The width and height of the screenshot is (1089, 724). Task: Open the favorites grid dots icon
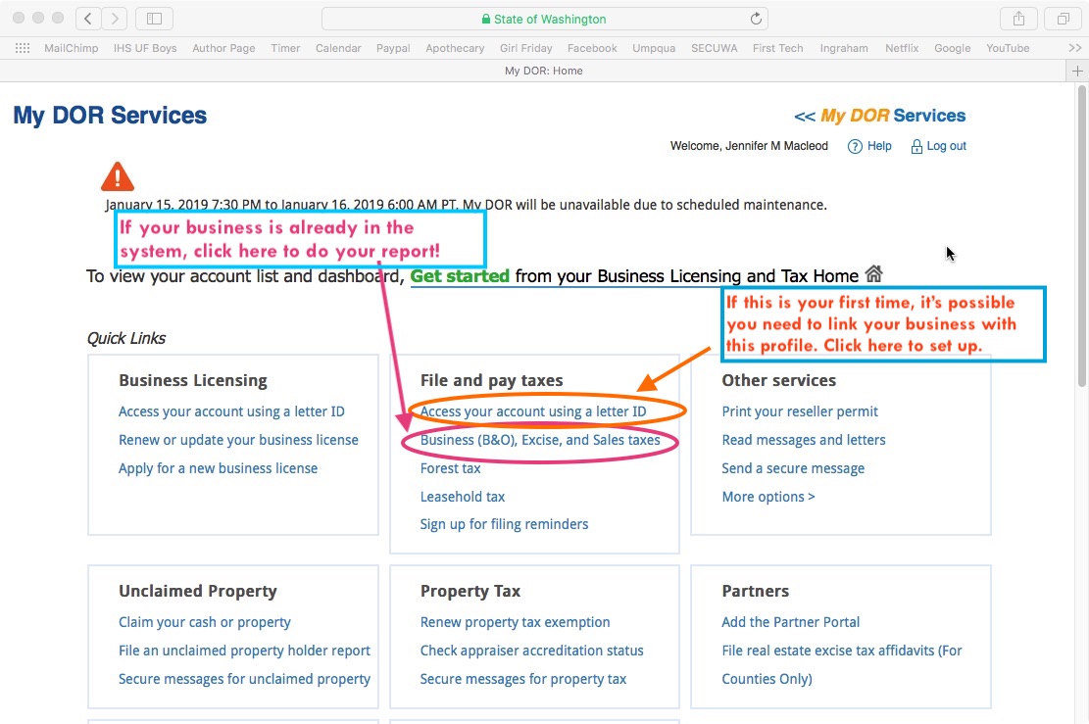pos(23,48)
